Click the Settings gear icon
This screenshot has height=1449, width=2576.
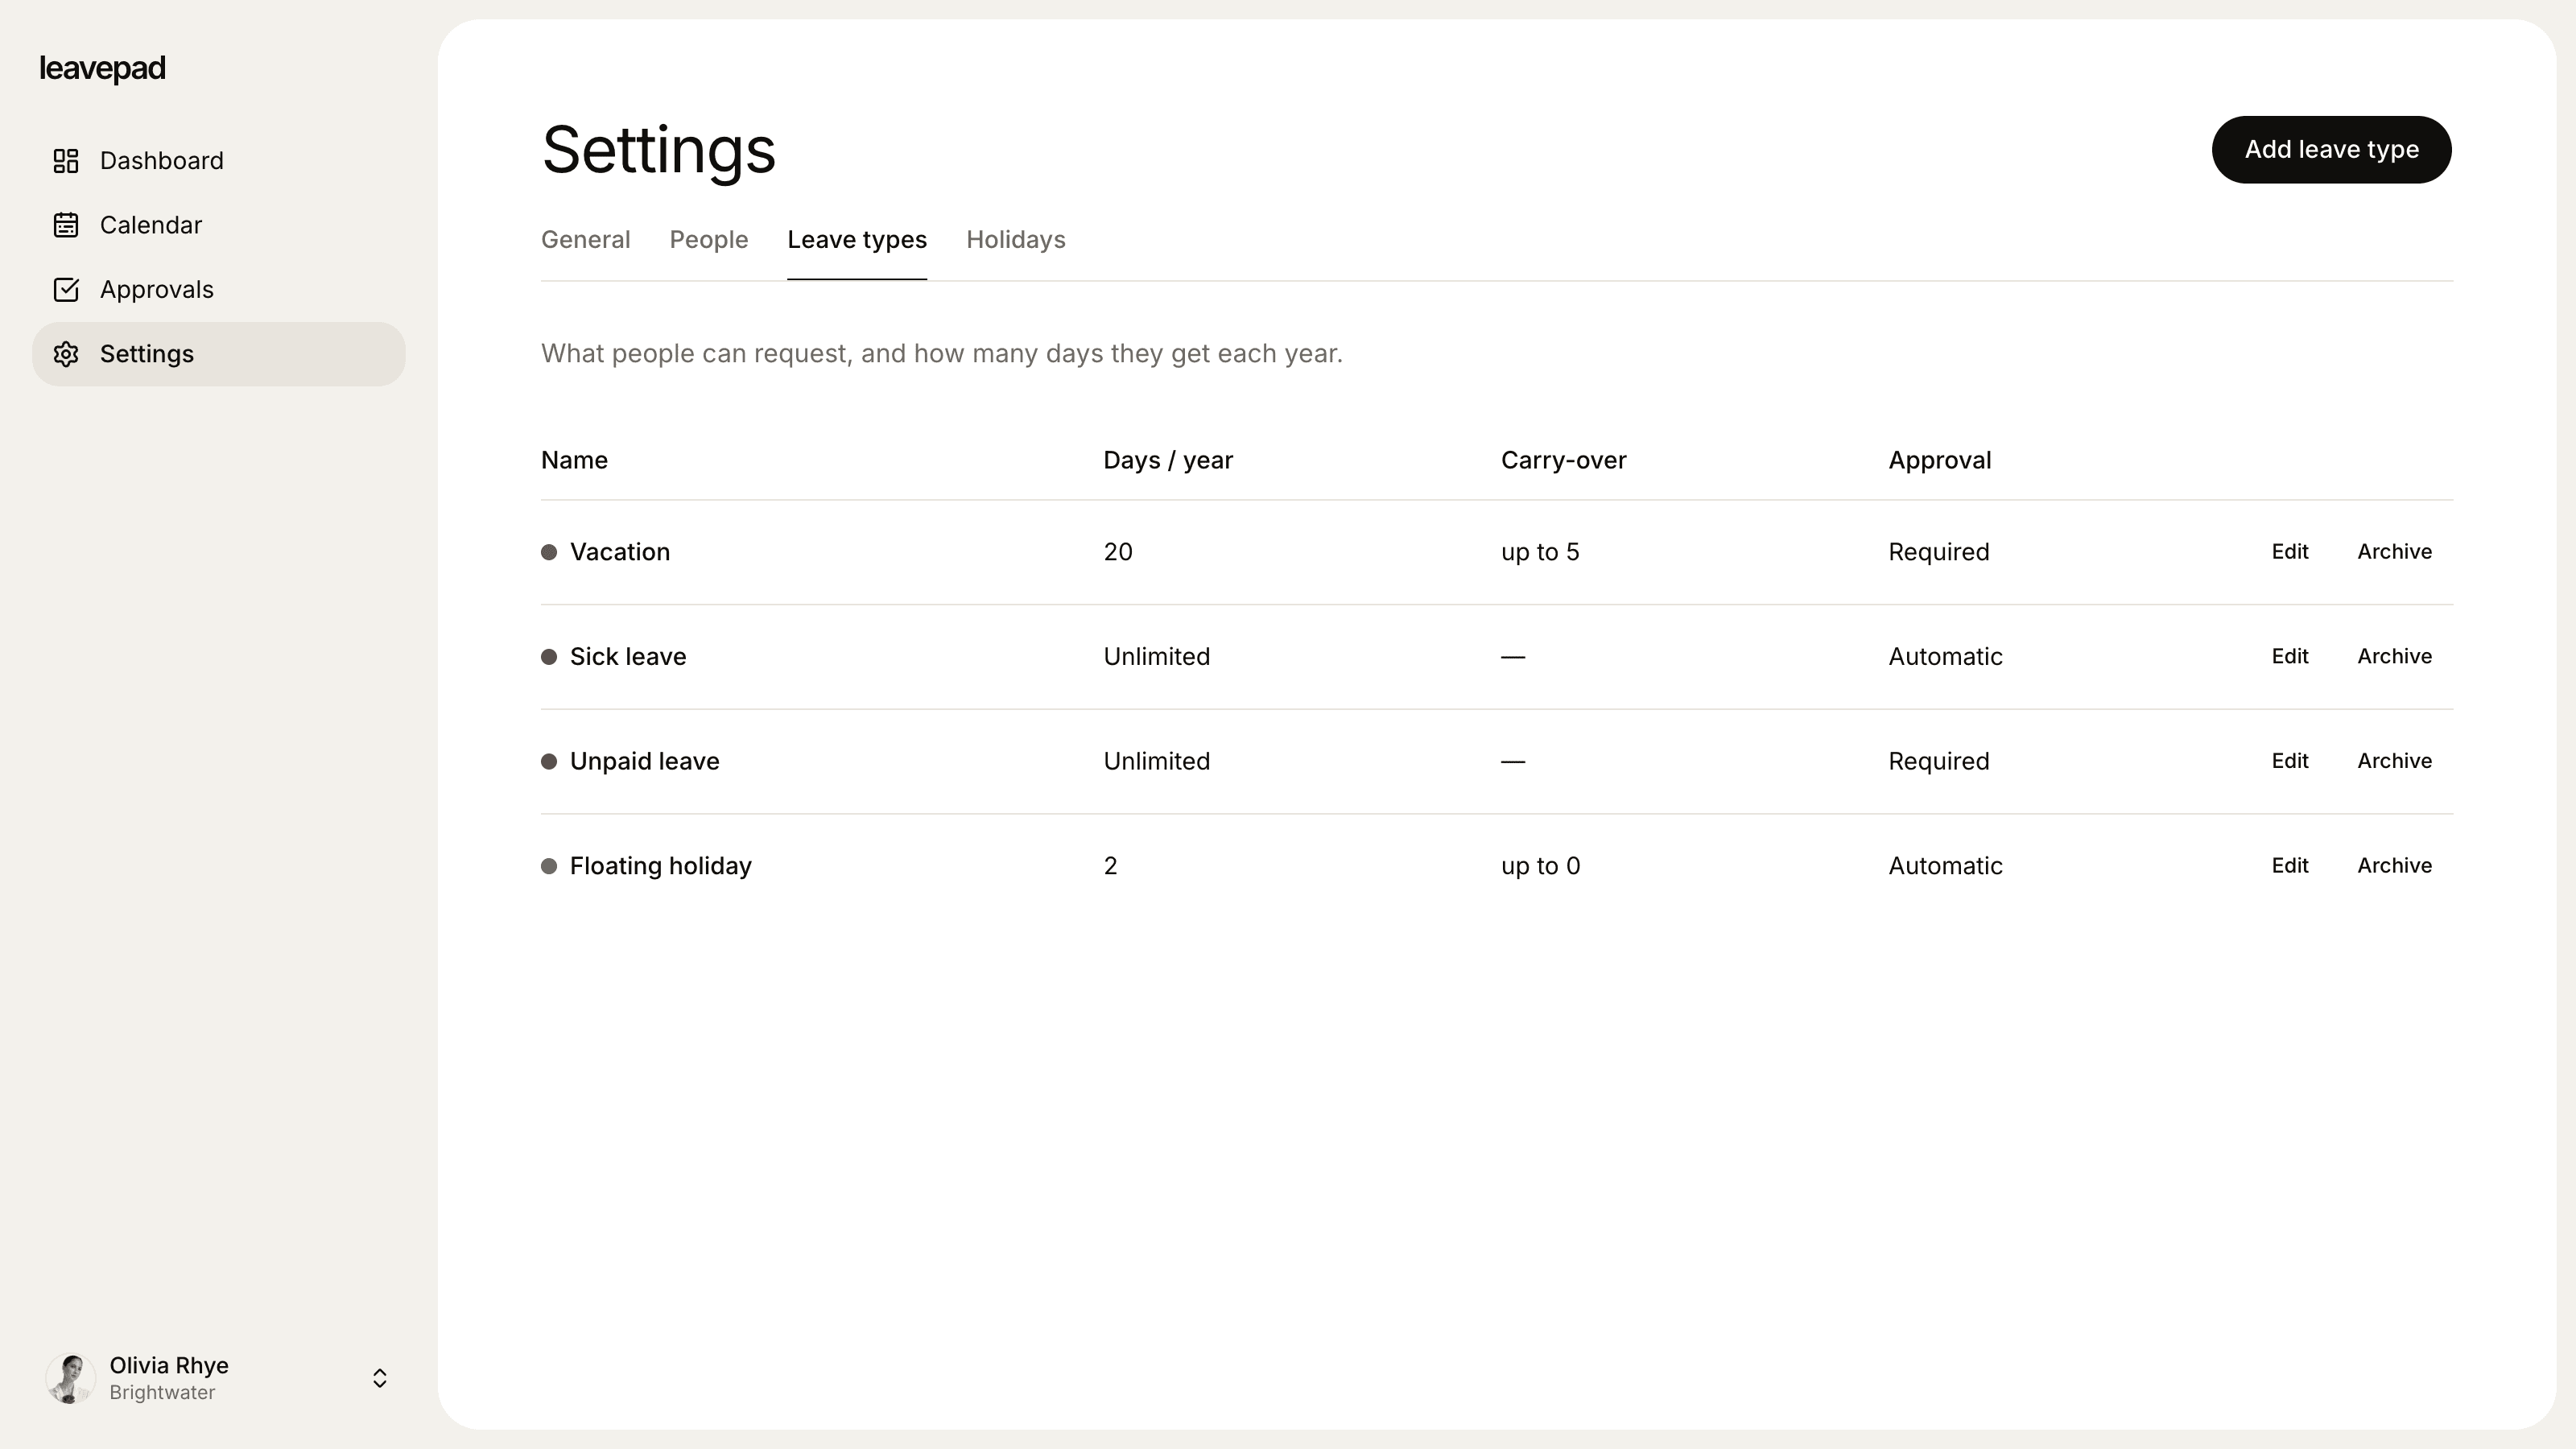tap(66, 354)
